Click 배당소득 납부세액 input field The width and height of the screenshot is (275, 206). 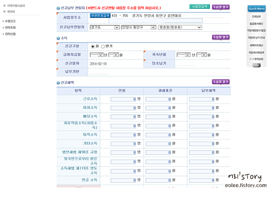pos(202,117)
